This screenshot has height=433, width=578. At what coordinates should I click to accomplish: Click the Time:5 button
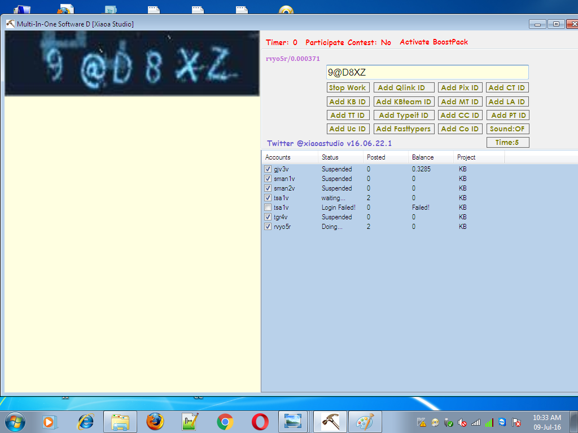[x=507, y=143]
